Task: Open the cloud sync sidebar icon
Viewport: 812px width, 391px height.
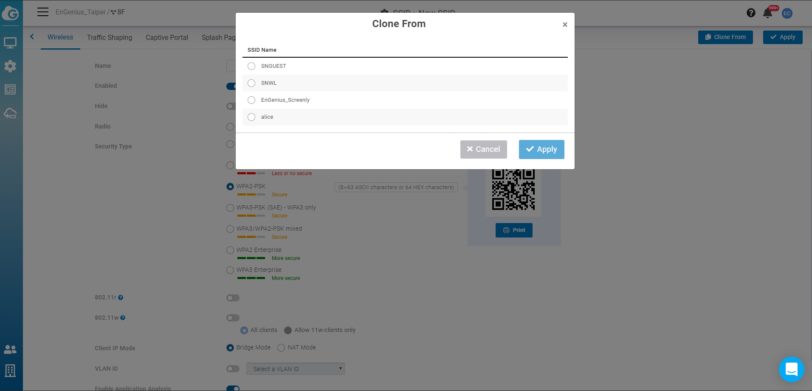Action: [10, 113]
